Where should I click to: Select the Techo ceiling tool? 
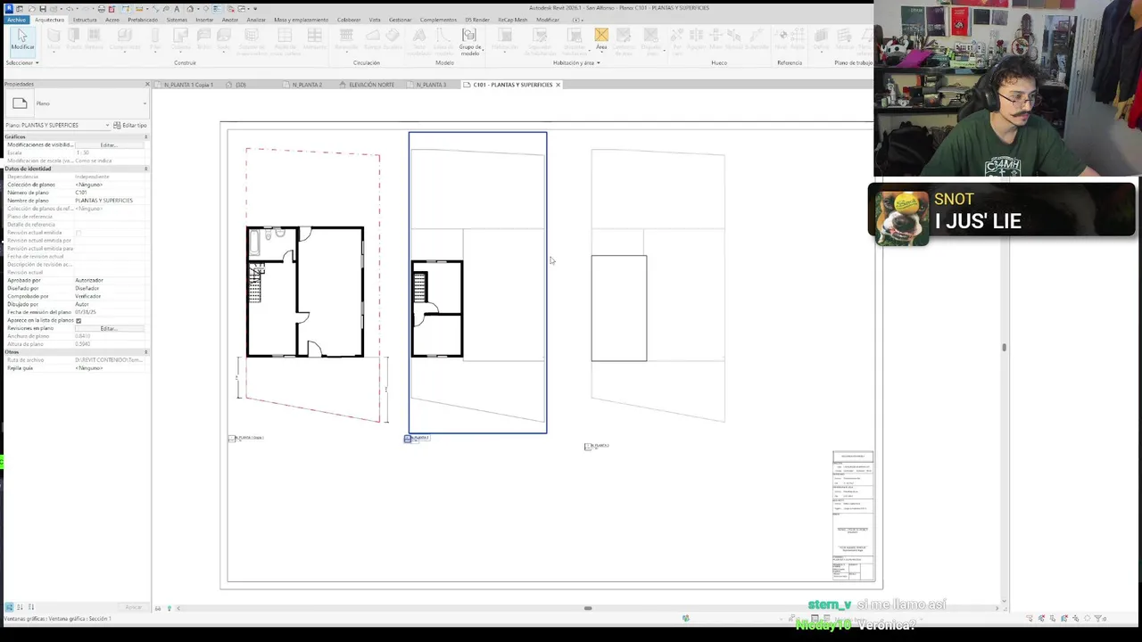tap(204, 39)
